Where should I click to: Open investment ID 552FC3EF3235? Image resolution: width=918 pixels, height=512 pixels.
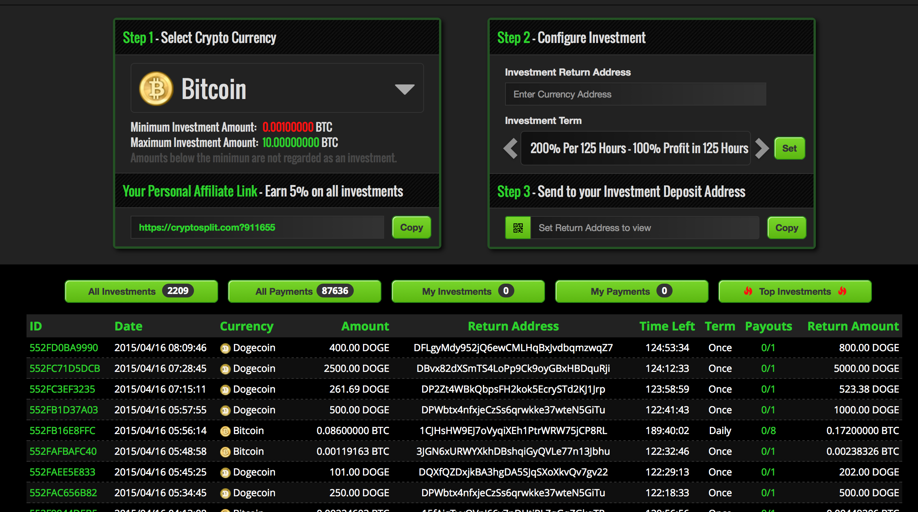click(x=62, y=389)
